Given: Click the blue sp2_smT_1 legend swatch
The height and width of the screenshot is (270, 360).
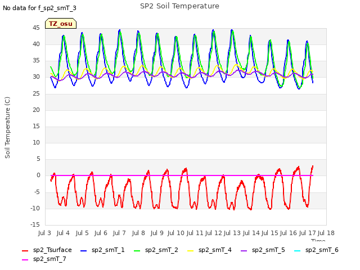Looking at the screenshot, I should pos(84,251).
